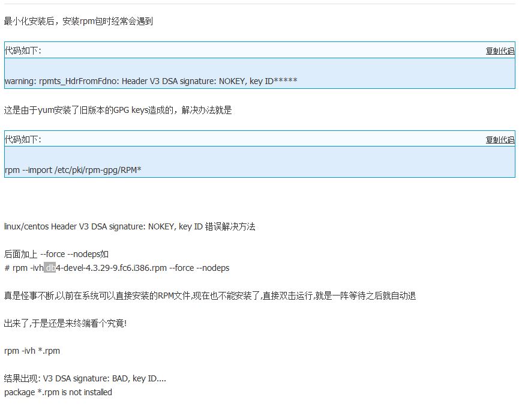Click 'package *.rpm is not installed' text
The width and height of the screenshot is (522, 406).
coord(58,392)
